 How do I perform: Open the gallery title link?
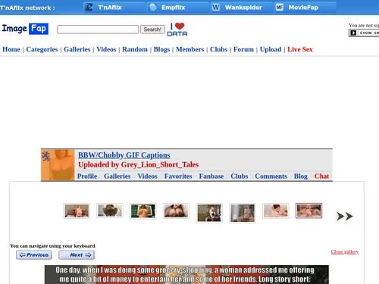click(x=124, y=155)
